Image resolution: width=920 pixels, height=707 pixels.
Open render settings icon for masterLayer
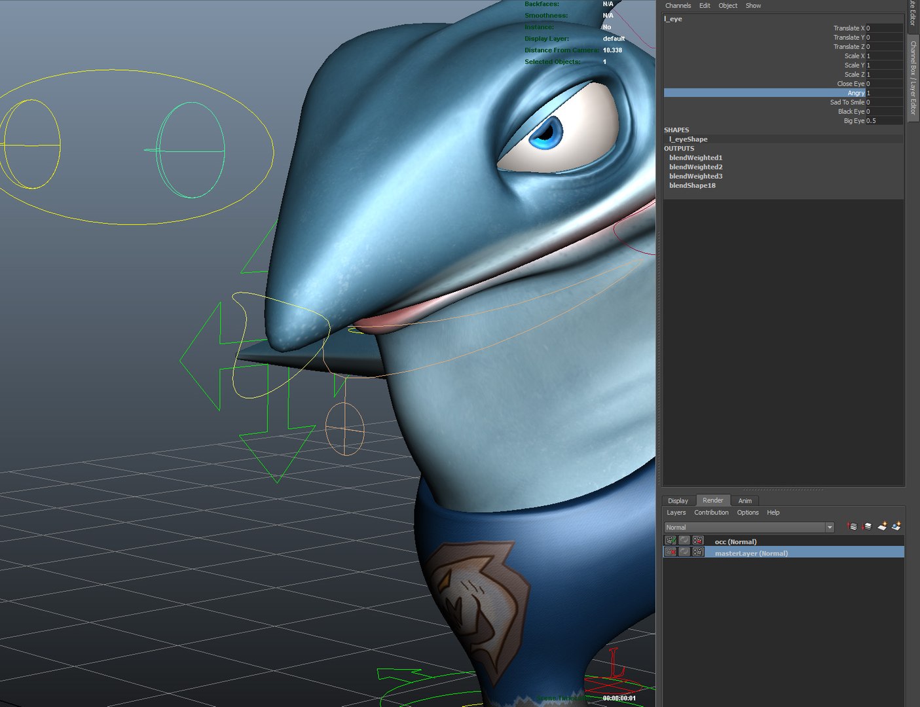point(698,553)
